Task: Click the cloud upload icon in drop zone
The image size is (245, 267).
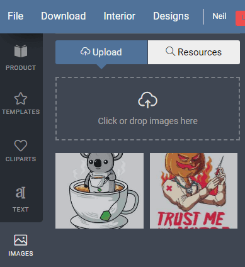Action: pos(147,100)
